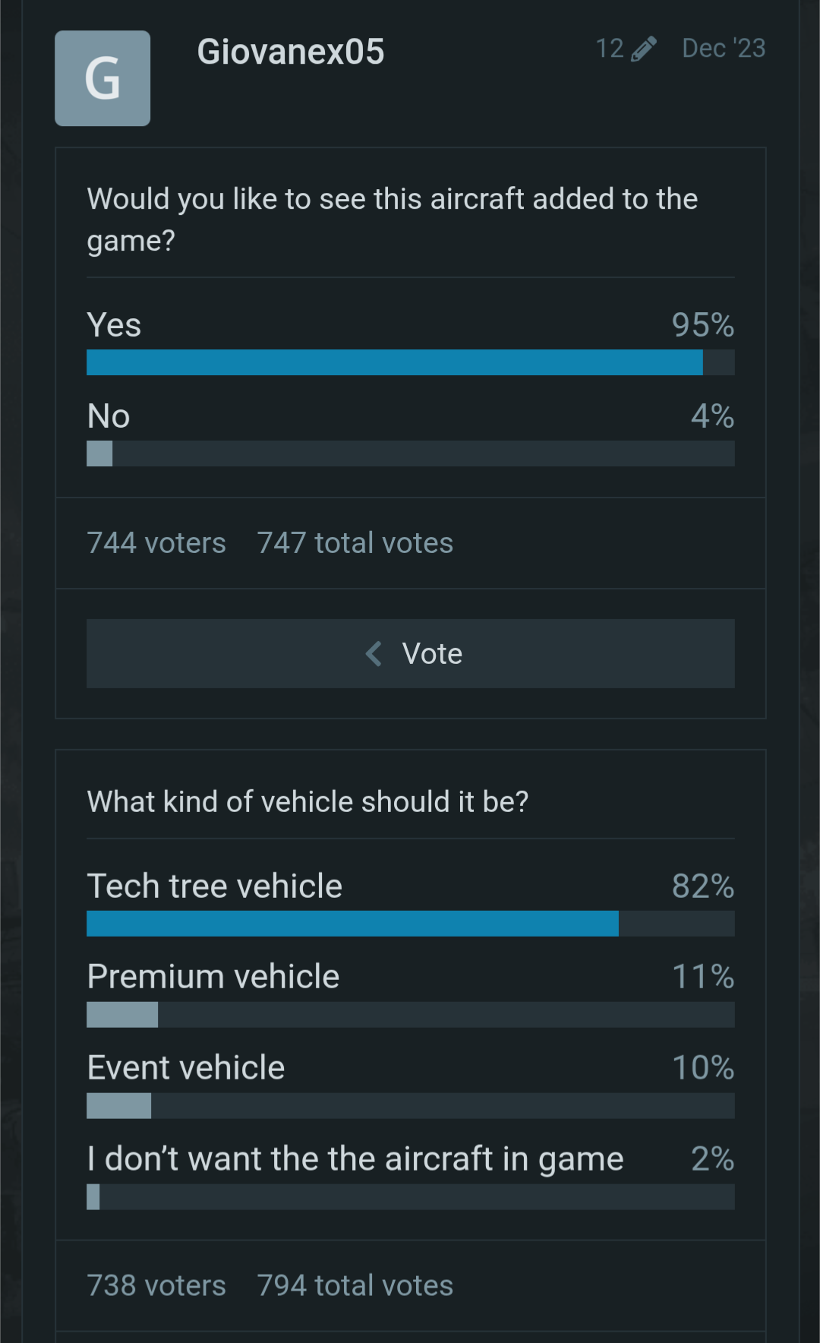Select Premium vehicle option
Screen dimensions: 820x1343
(213, 977)
